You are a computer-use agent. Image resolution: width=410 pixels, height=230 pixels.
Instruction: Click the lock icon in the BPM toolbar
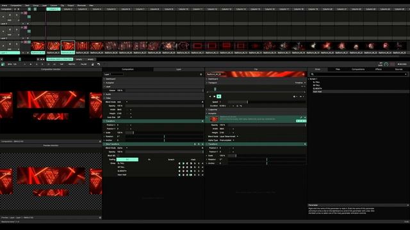coord(92,64)
